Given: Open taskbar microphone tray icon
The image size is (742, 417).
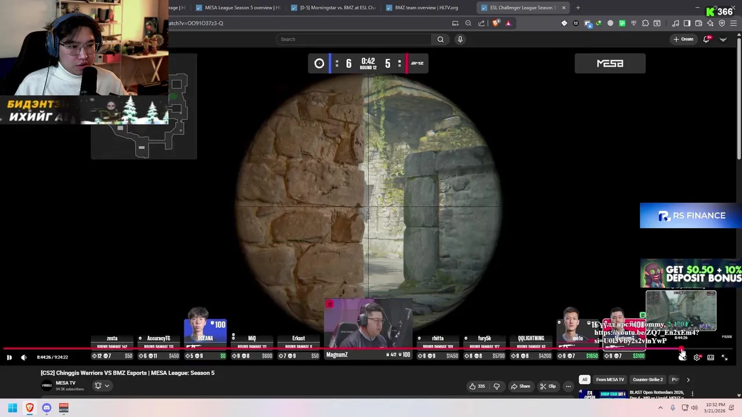Looking at the screenshot, I should pos(672,408).
